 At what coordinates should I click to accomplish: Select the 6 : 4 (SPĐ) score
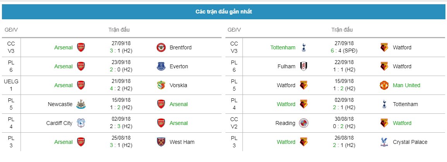(x=344, y=51)
